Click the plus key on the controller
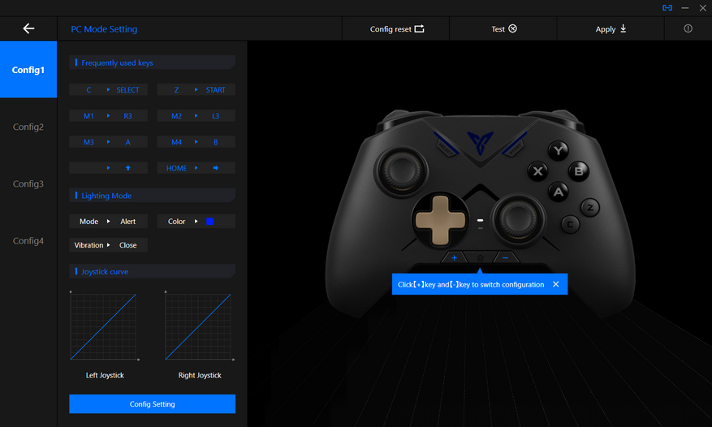Screen dimensions: 712x427 pos(454,257)
